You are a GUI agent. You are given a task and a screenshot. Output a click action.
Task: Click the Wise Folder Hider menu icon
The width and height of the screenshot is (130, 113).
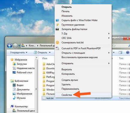(x=57, y=20)
